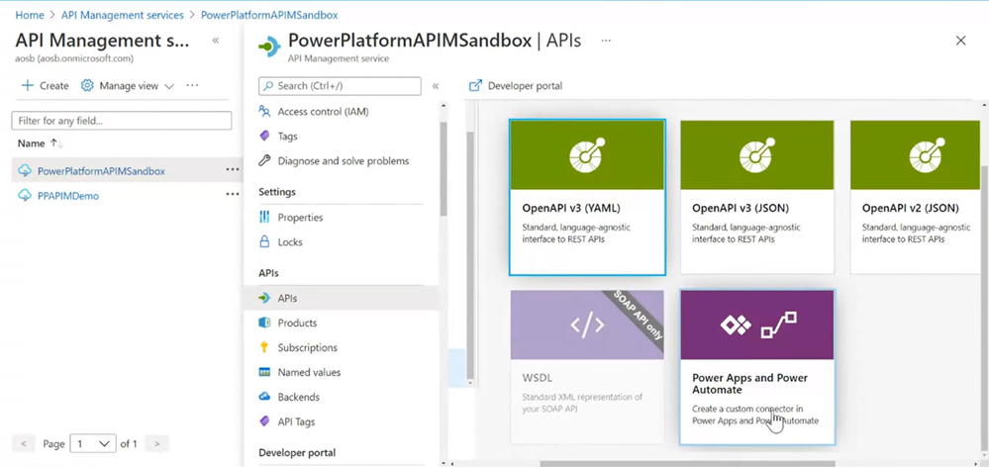Screen dimensions: 989x467
Task: Open the Developer portal toolbar link
Action: 525,86
